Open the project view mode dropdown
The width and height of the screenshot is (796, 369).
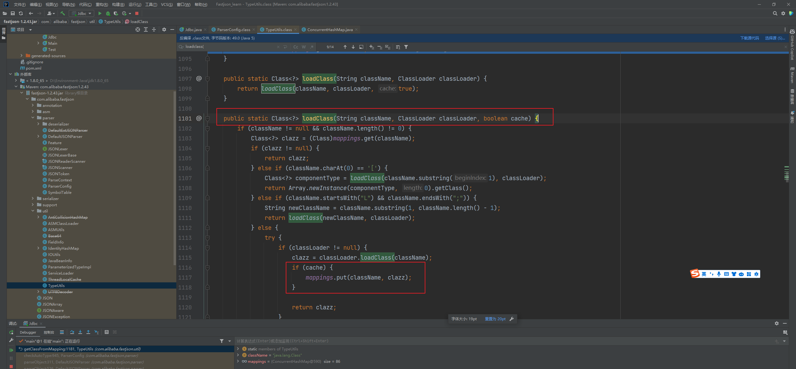30,30
